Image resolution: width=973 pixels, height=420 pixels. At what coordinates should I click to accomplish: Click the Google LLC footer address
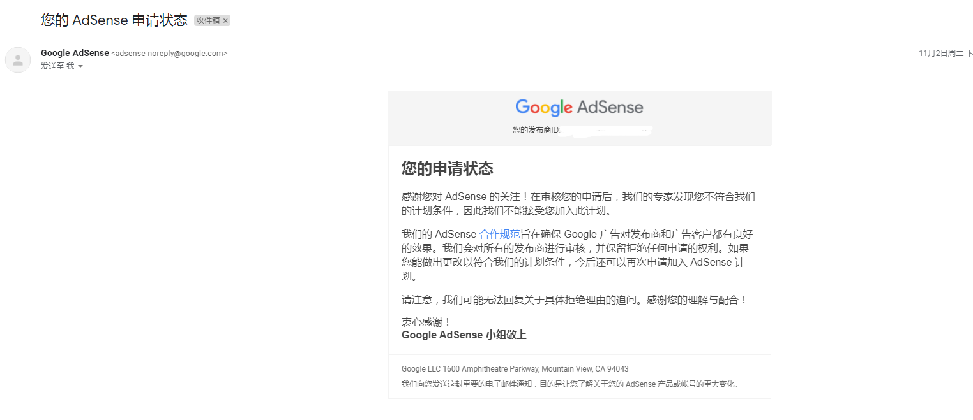click(x=515, y=368)
